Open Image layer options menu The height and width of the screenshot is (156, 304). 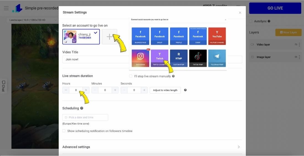299,57
